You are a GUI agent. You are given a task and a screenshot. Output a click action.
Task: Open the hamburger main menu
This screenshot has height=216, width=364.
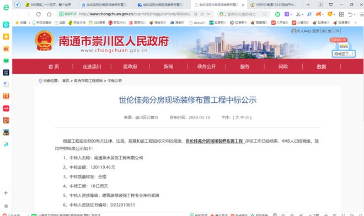pos(361,14)
